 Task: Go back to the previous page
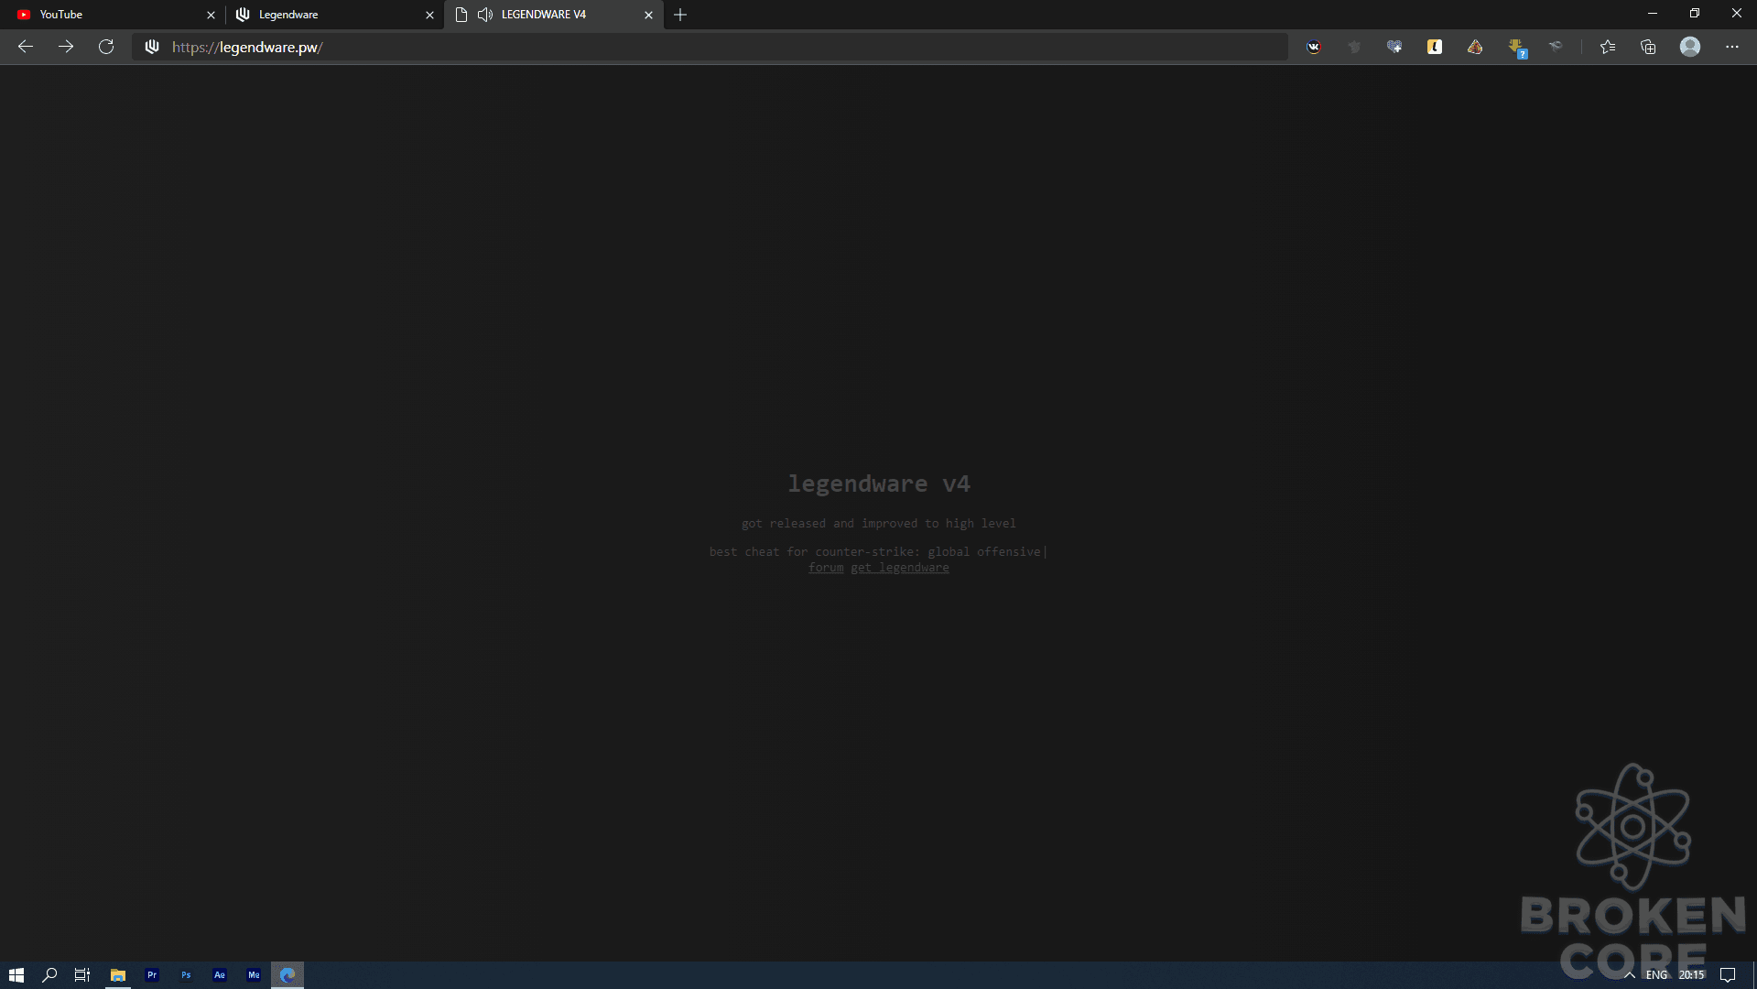click(26, 47)
